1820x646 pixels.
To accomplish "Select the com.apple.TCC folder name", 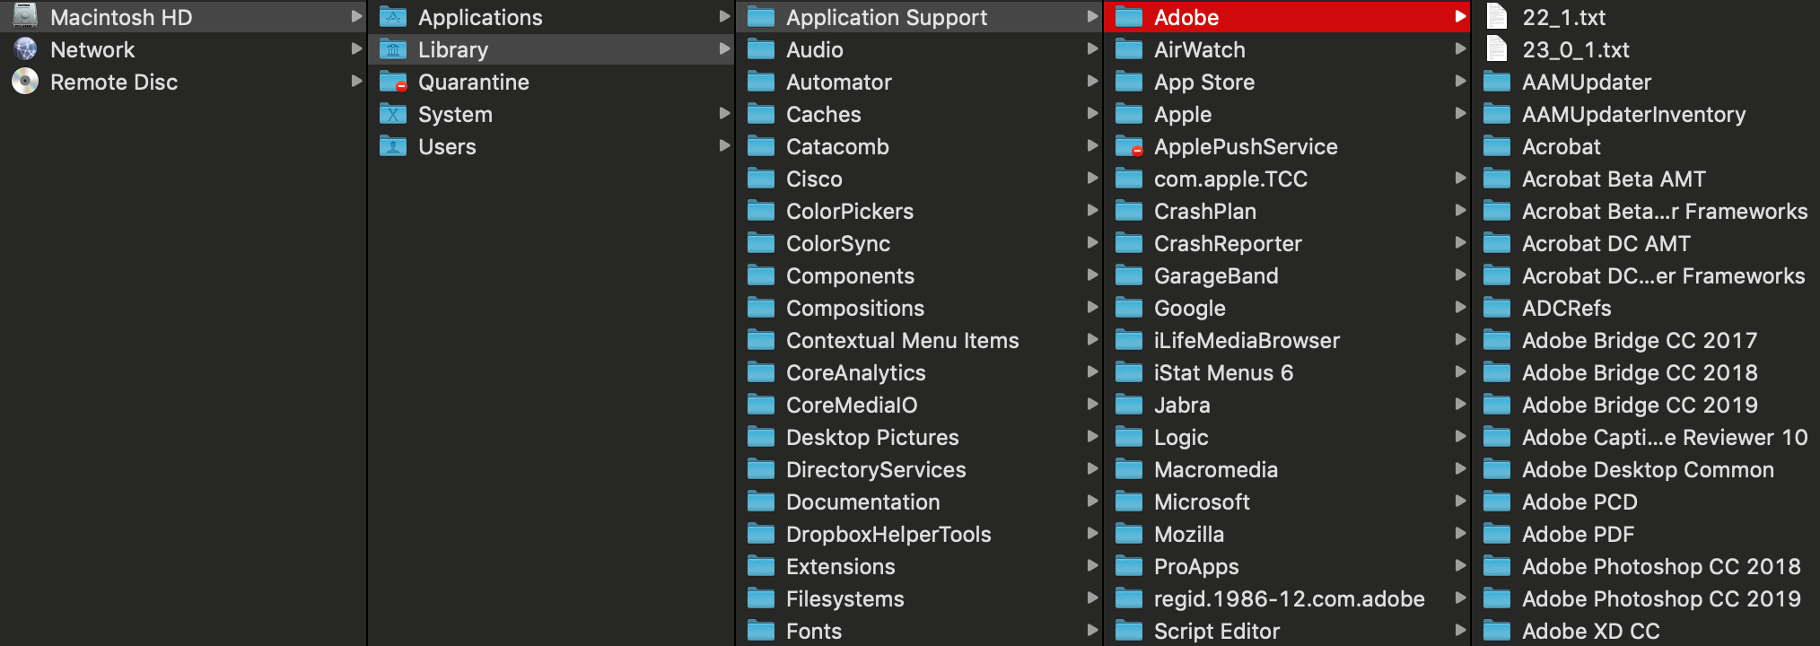I will tap(1230, 179).
